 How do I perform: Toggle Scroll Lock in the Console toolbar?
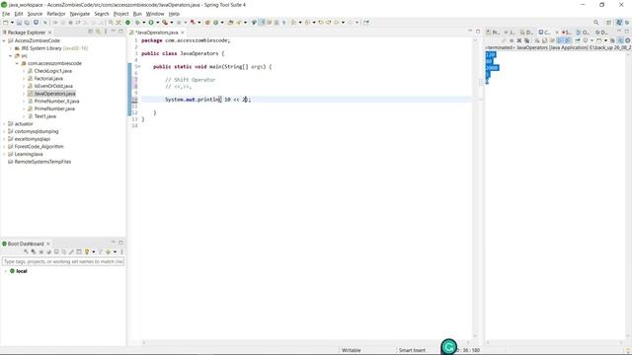coord(544,40)
